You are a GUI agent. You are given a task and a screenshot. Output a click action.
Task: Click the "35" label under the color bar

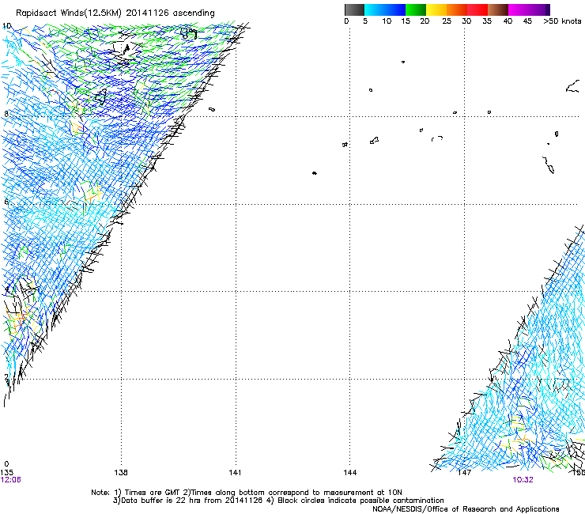point(487,21)
